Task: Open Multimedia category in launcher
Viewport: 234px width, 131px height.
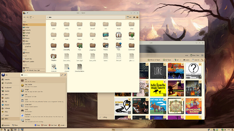Action: [x=11, y=108]
